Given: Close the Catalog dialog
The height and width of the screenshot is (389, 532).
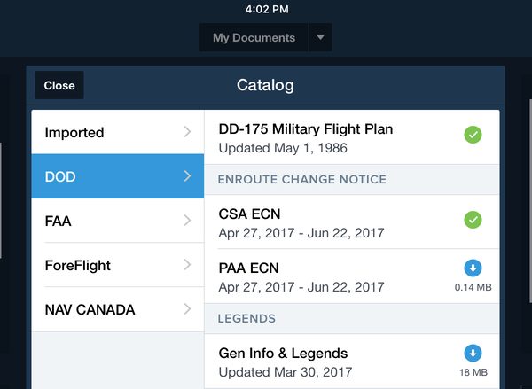Looking at the screenshot, I should 59,85.
